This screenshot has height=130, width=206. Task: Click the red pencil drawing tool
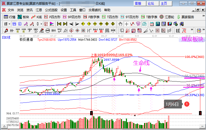6,31
